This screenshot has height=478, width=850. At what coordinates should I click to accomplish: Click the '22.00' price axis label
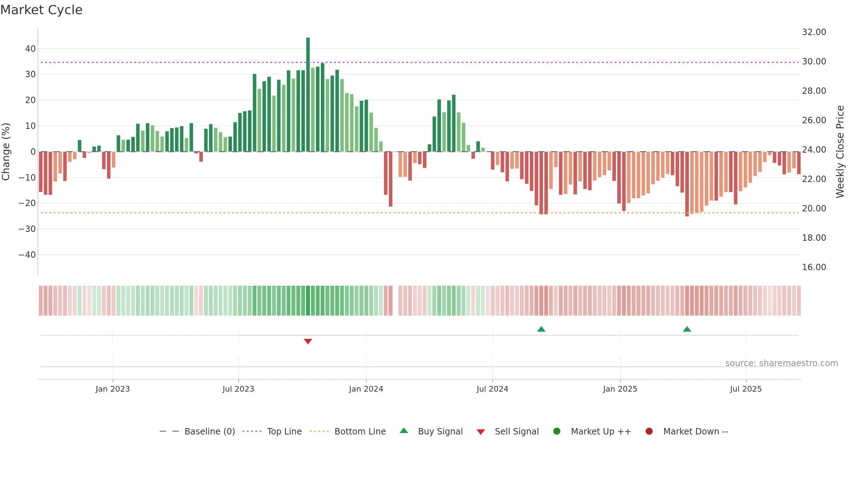pos(814,179)
